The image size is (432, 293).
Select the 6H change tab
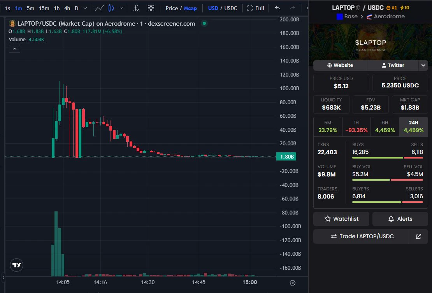[385, 127]
